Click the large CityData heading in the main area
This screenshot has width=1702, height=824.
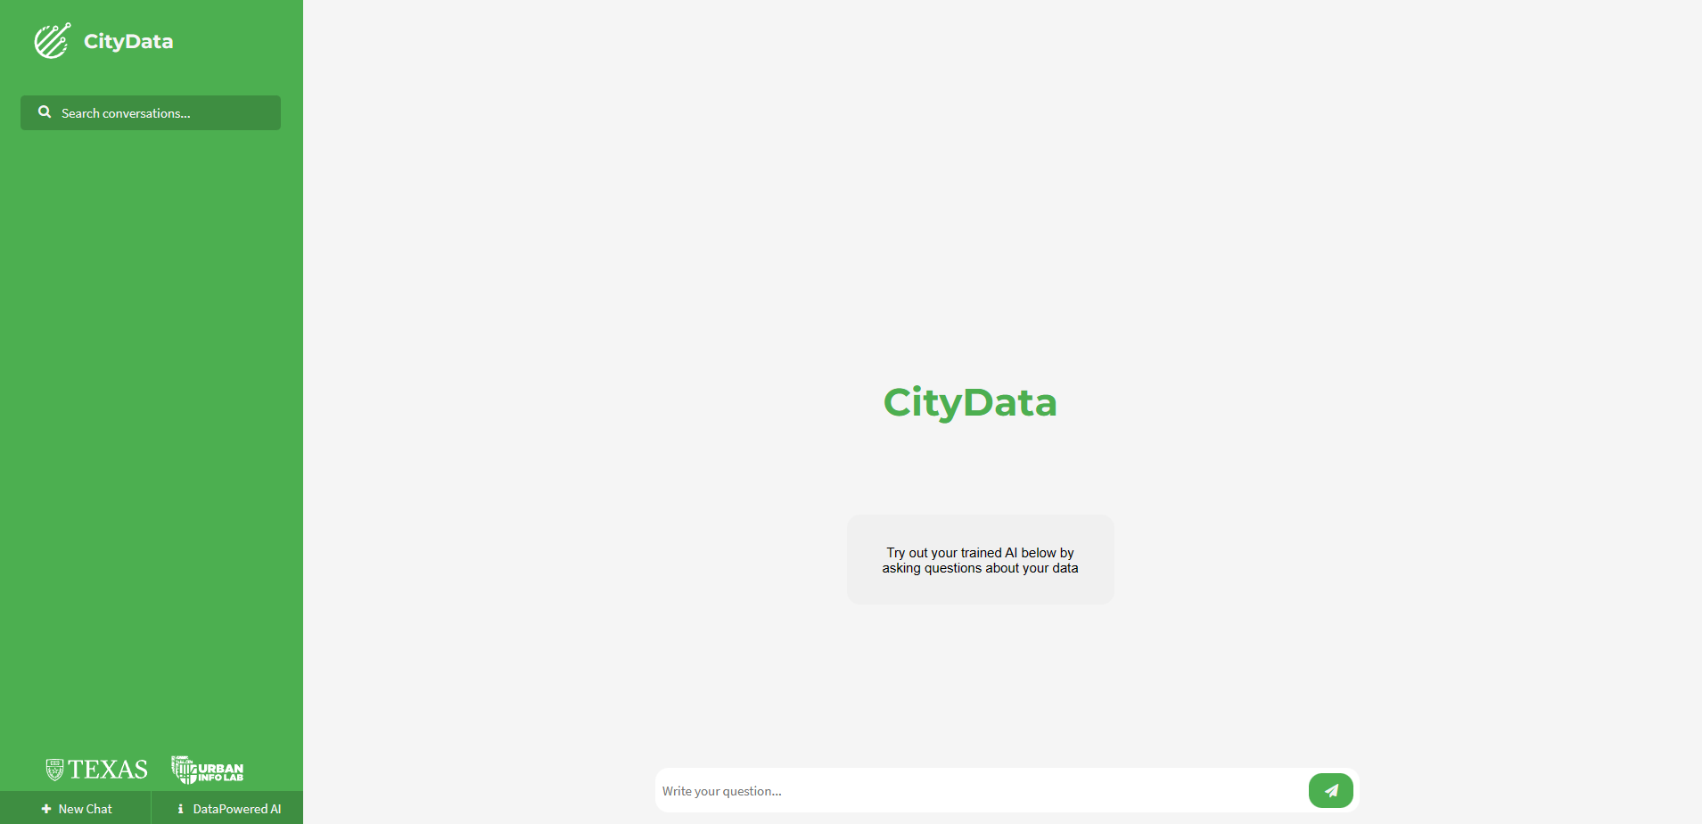[969, 402]
